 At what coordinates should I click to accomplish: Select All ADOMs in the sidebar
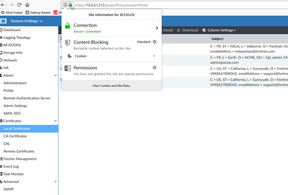[x=12, y=45]
